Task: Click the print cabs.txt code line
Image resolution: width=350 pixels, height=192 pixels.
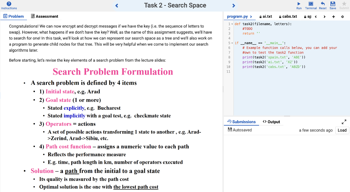Action: pos(274,67)
